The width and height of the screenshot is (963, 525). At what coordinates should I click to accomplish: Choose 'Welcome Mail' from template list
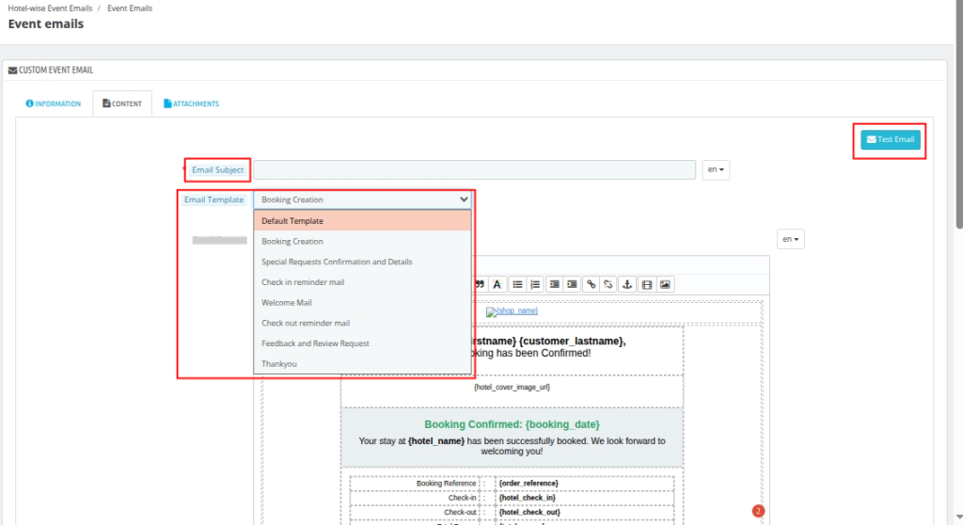pyautogui.click(x=287, y=303)
